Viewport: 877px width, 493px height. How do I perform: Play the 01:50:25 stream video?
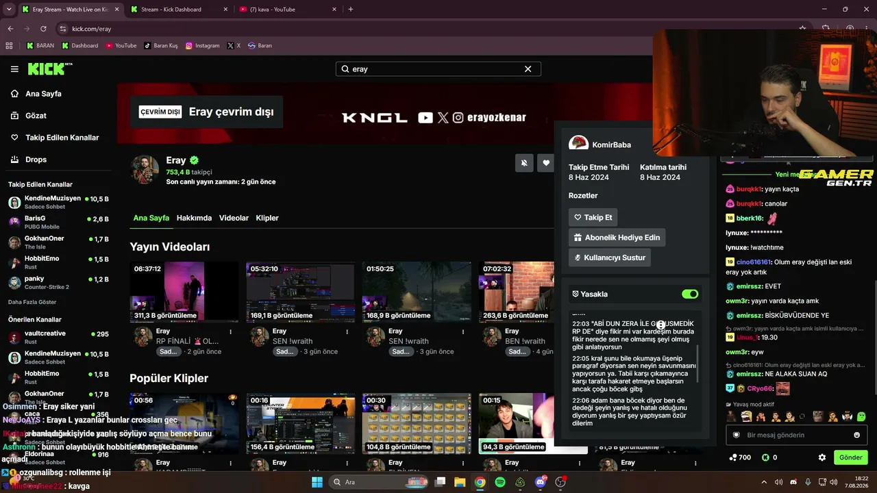click(417, 292)
